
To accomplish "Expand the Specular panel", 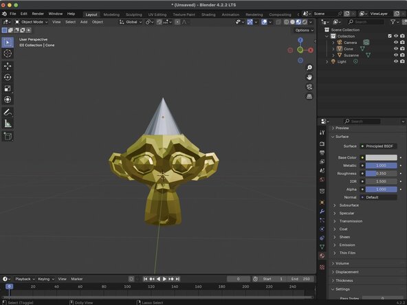I will click(x=346, y=213).
